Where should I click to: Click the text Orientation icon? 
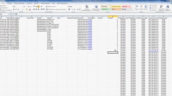(x=42, y=6)
